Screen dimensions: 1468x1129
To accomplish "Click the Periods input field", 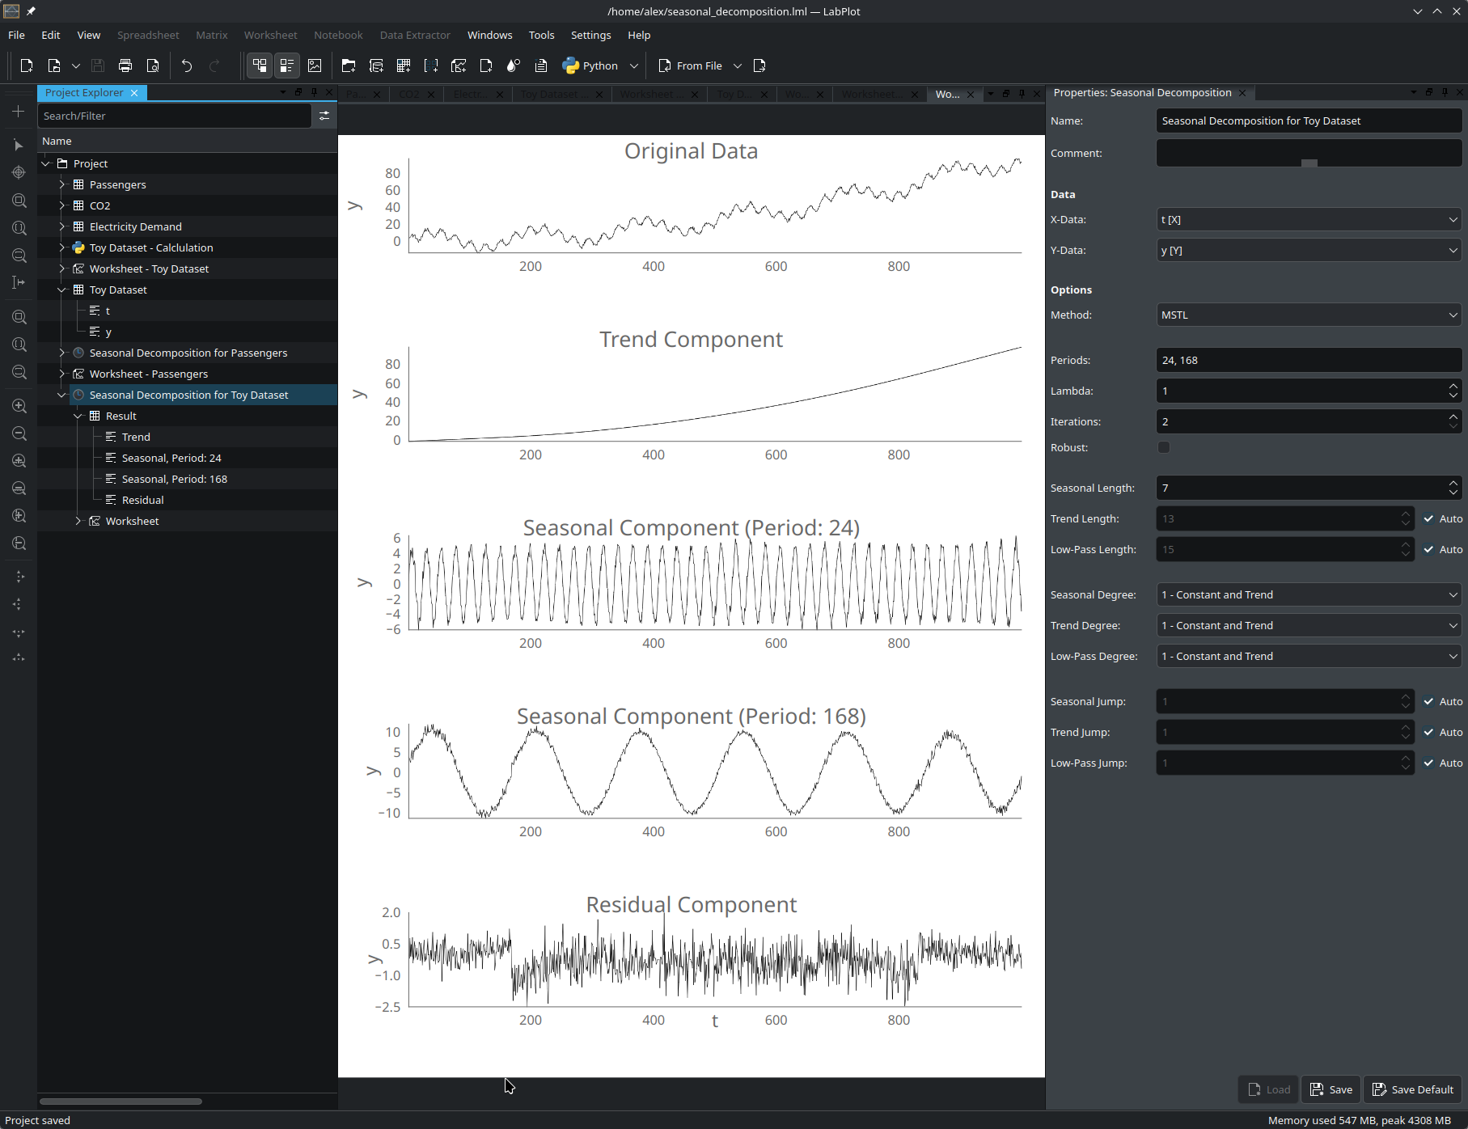I will [1308, 361].
